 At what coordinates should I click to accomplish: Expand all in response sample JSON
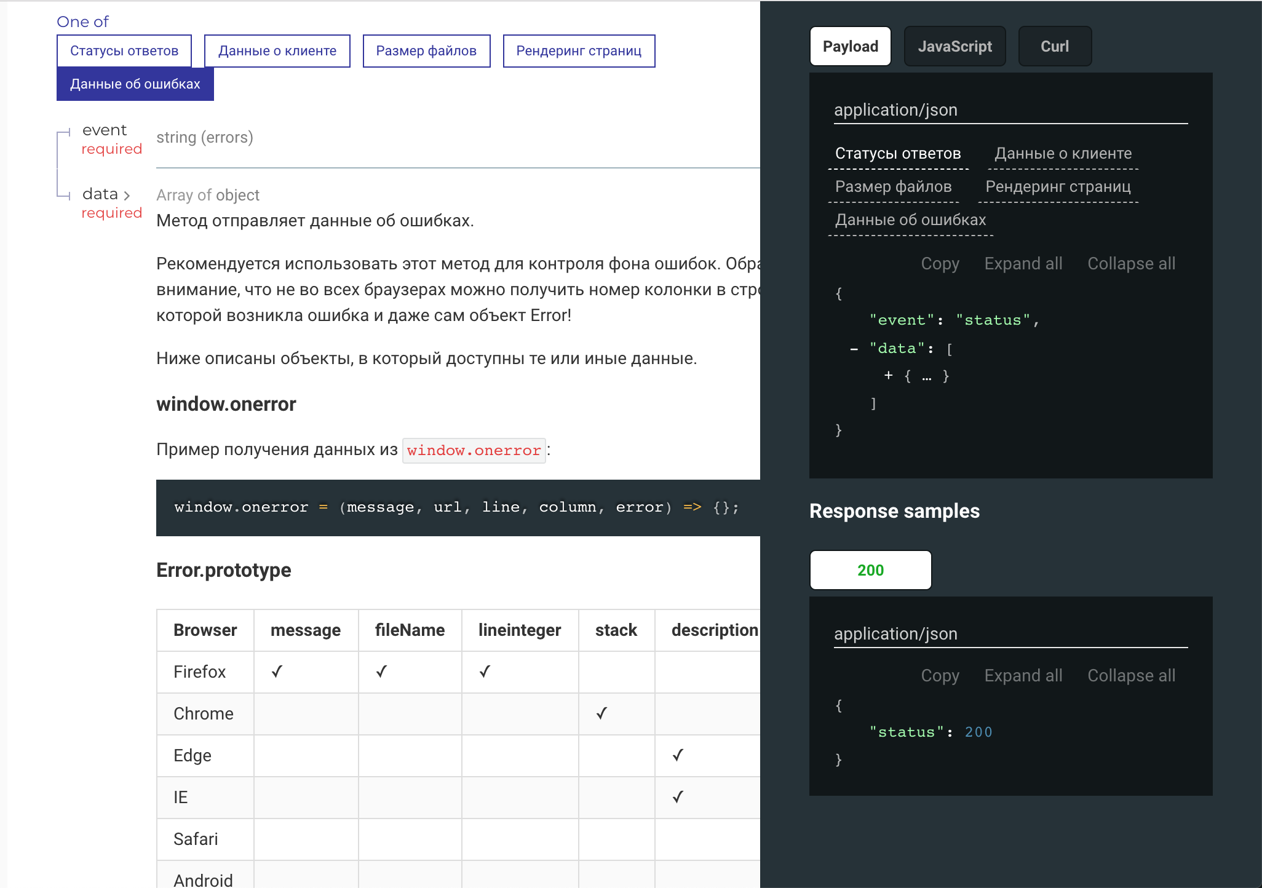pos(1023,676)
